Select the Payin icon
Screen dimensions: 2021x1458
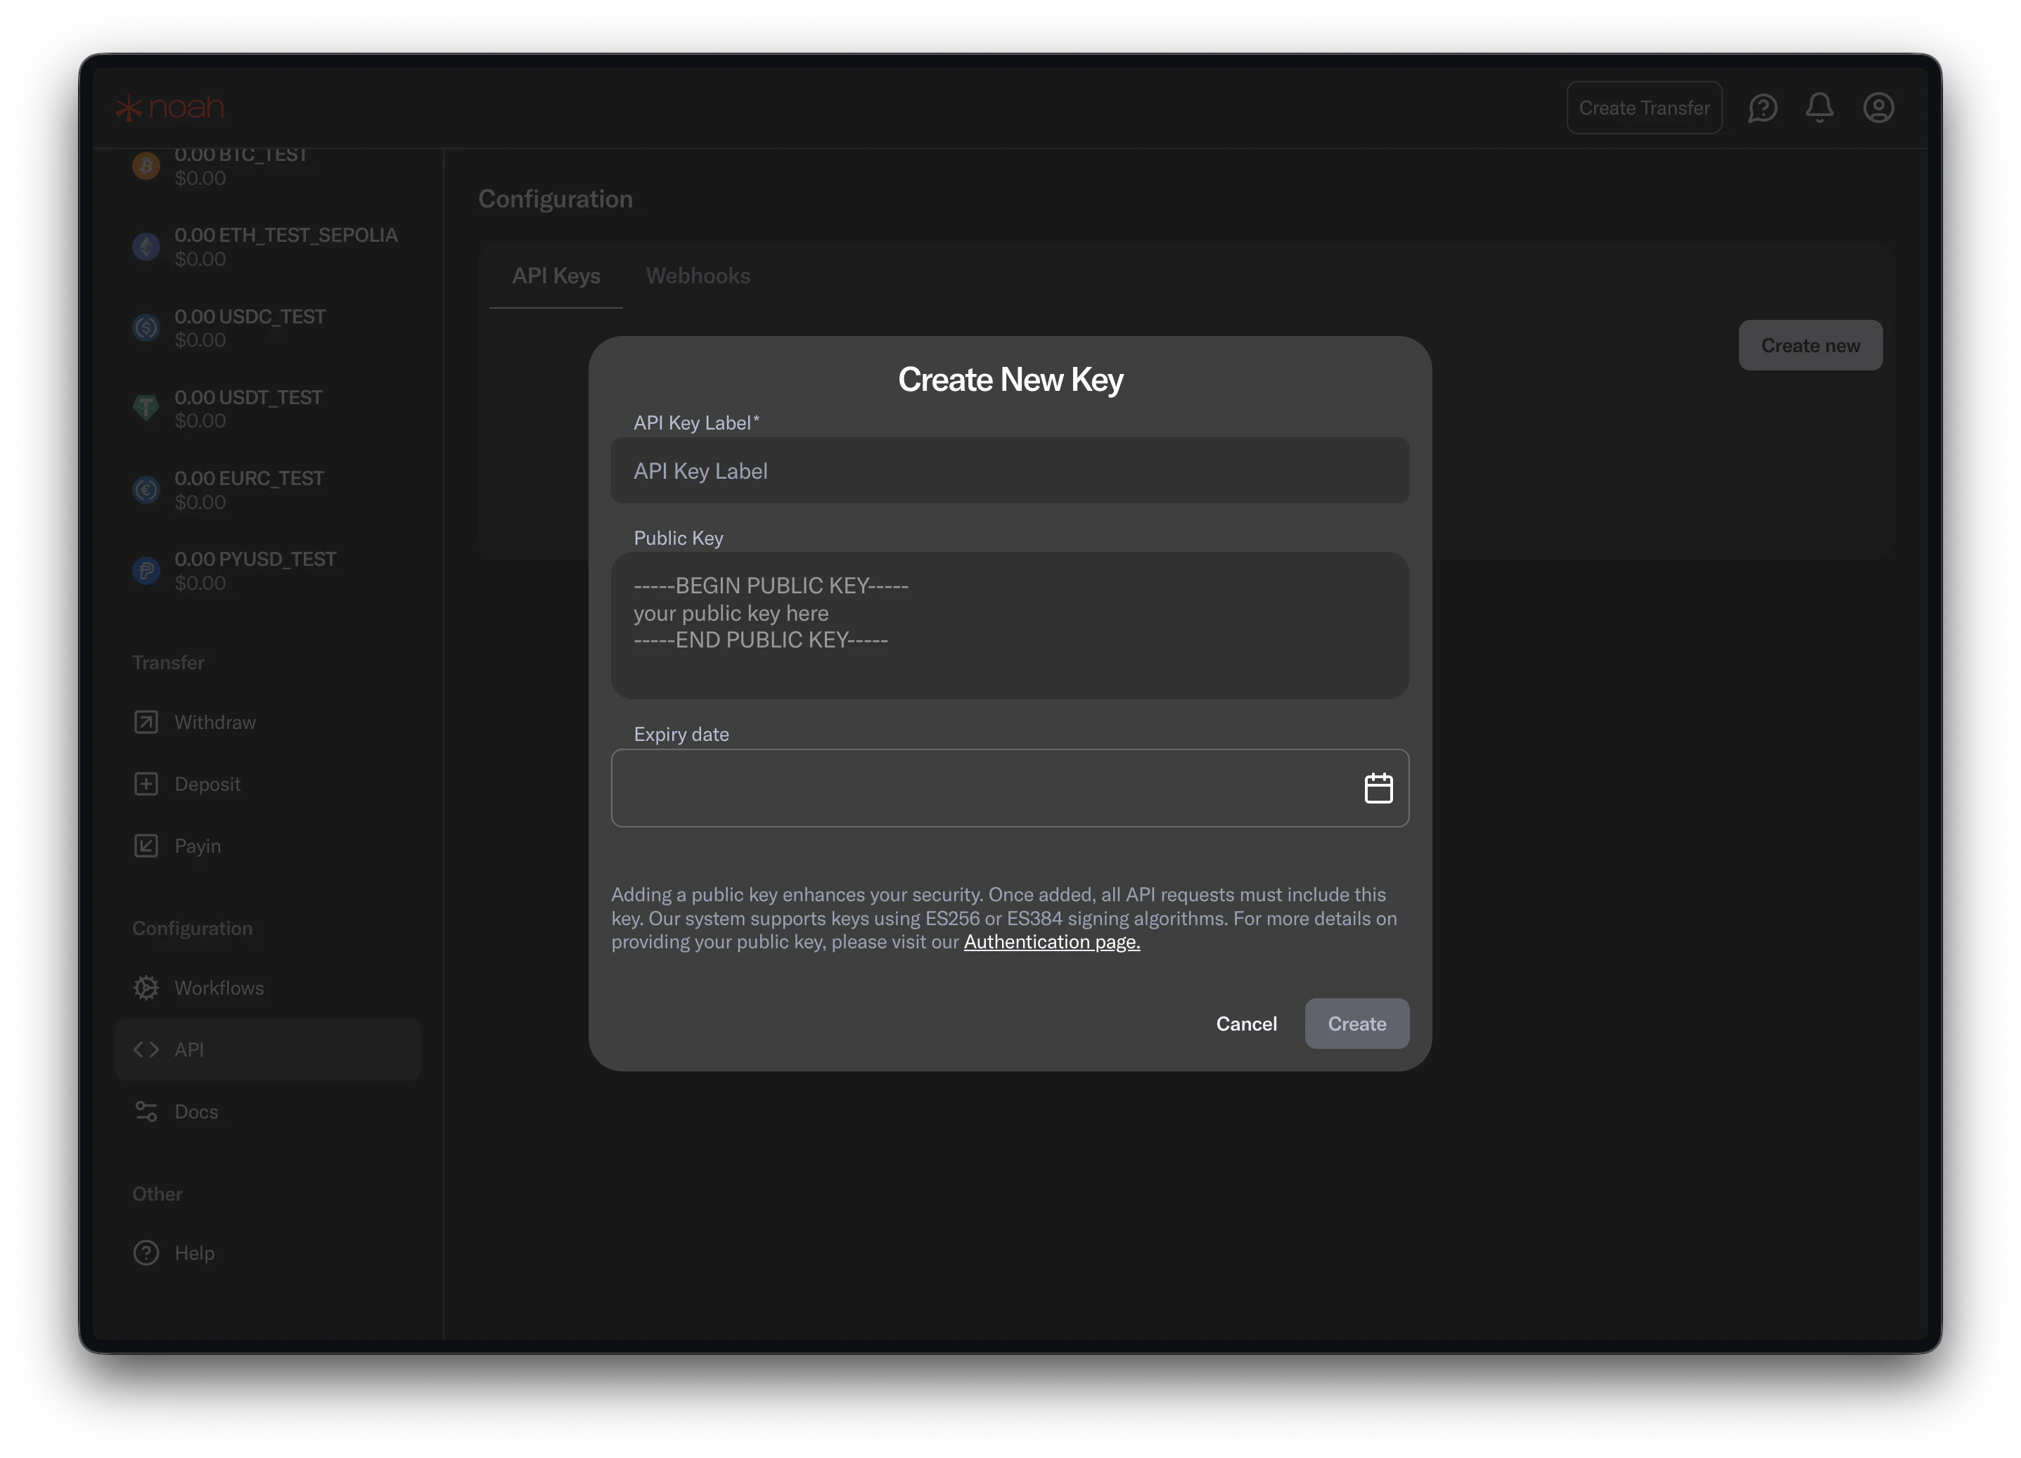pyautogui.click(x=146, y=845)
